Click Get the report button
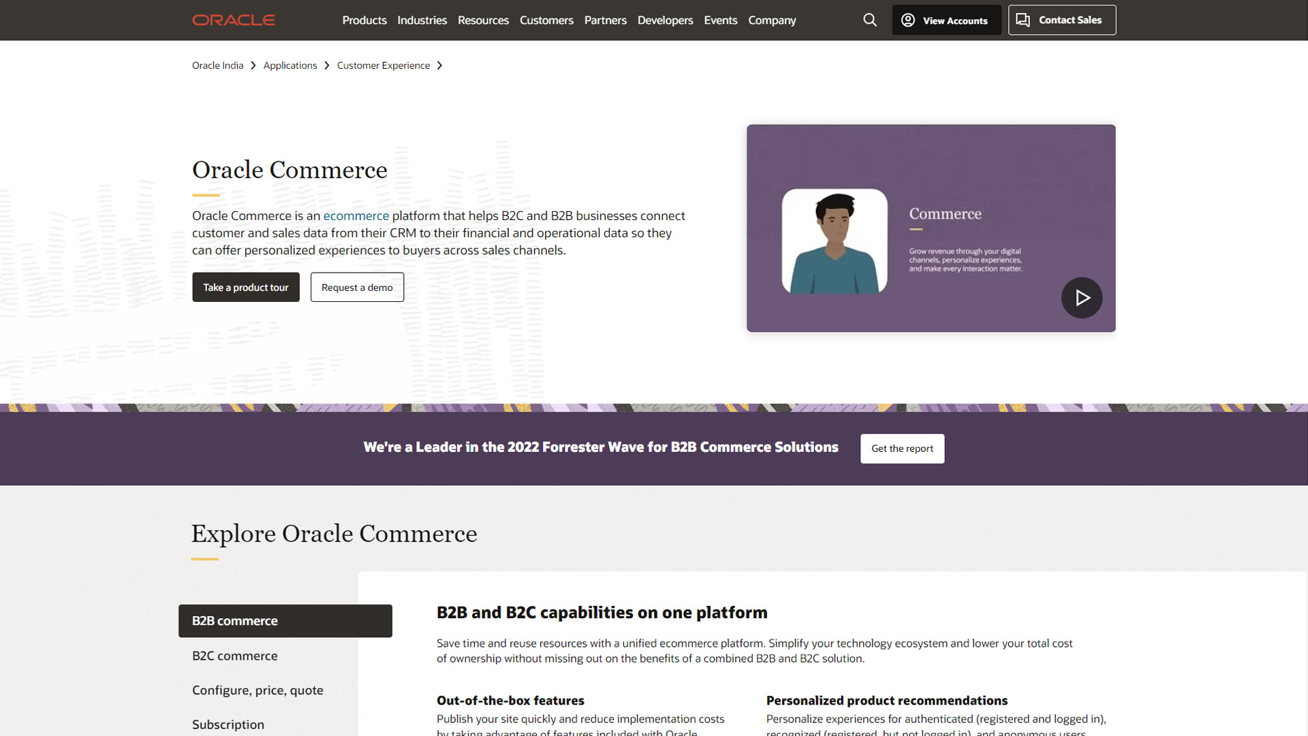 (x=902, y=448)
